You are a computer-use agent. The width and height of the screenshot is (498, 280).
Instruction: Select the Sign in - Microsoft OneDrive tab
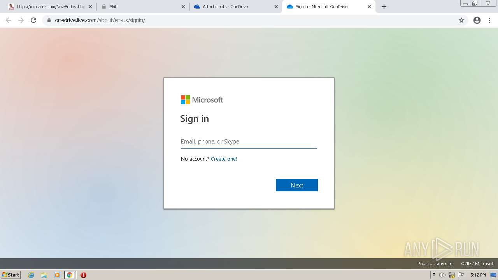328,7
